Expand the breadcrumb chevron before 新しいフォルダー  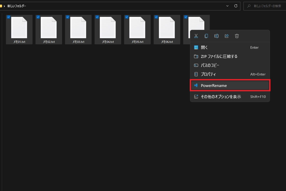pyautogui.click(x=4, y=6)
